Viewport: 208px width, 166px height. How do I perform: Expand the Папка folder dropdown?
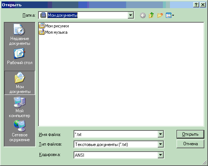tap(130, 15)
